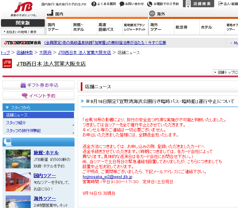Screen dimensions: 238x208
Task: Open 店舗検索 store search button
Action: [x=198, y=4]
